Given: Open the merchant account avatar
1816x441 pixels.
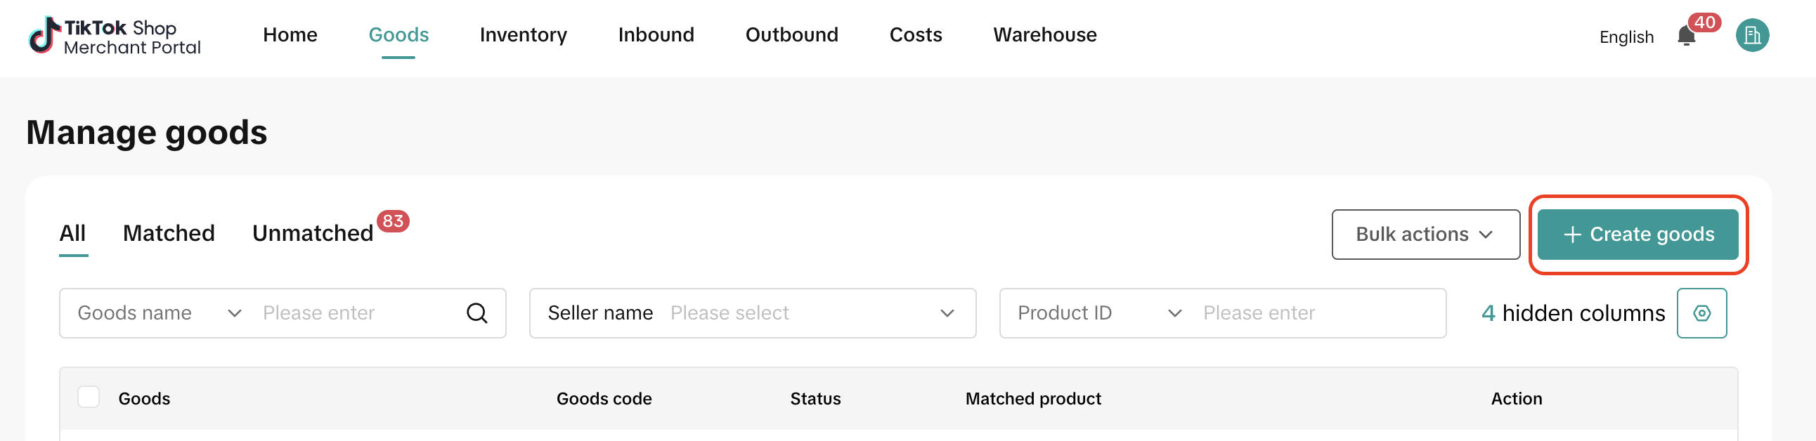Looking at the screenshot, I should coord(1752,36).
